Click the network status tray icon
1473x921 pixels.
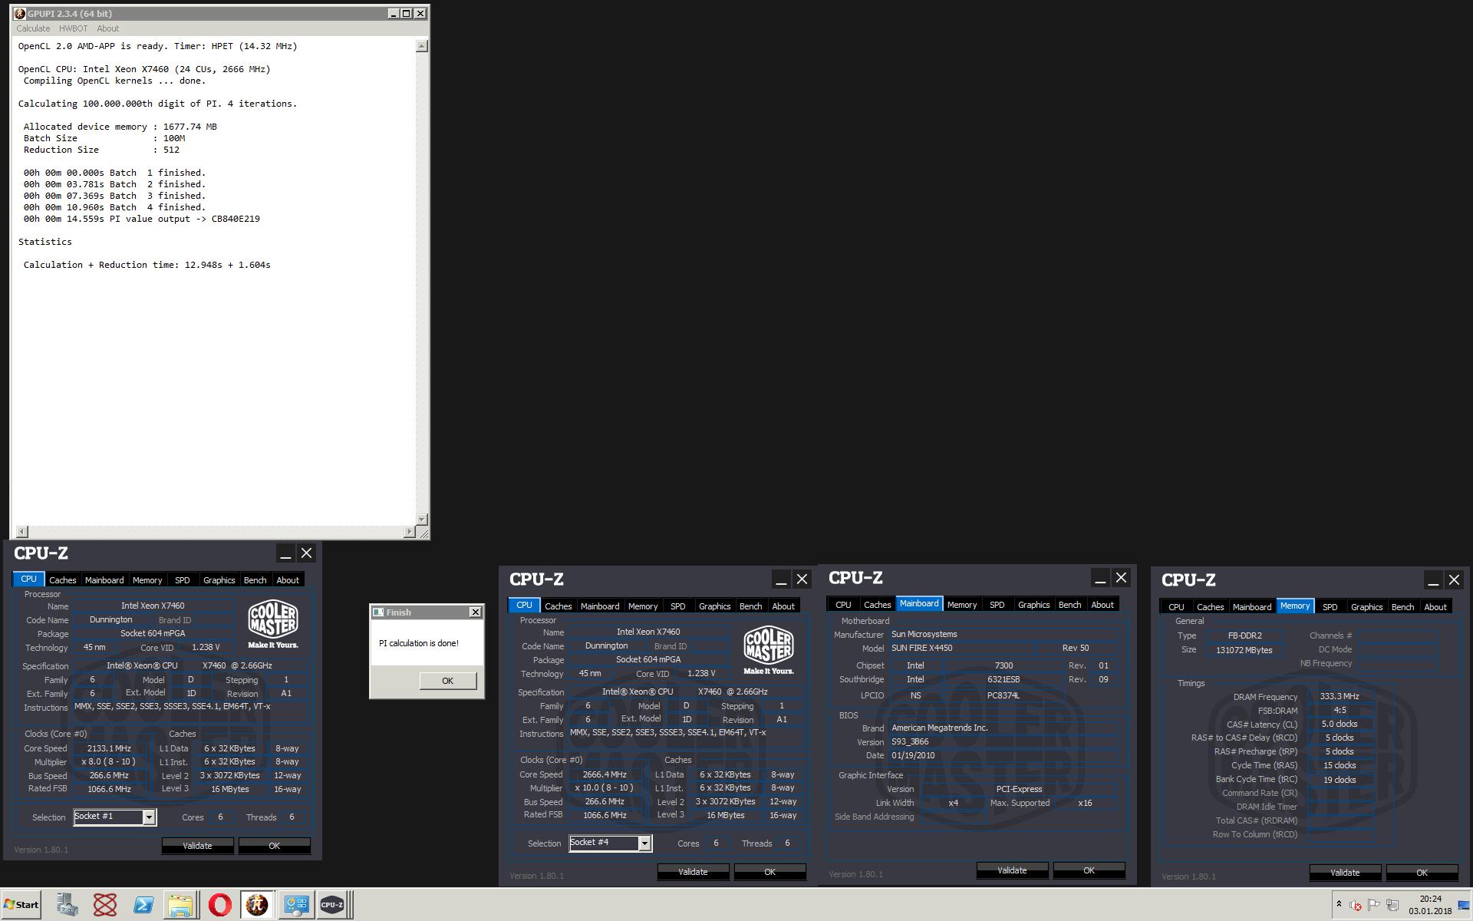pos(1392,905)
